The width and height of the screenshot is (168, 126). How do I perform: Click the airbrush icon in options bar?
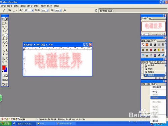[x=65, y=10]
